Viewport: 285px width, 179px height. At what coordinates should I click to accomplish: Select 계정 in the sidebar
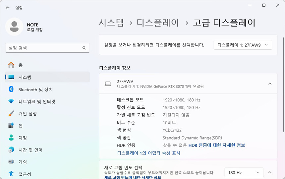[x=23, y=138]
